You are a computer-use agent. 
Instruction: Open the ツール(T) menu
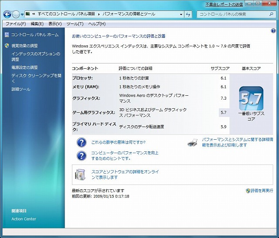pos(75,24)
